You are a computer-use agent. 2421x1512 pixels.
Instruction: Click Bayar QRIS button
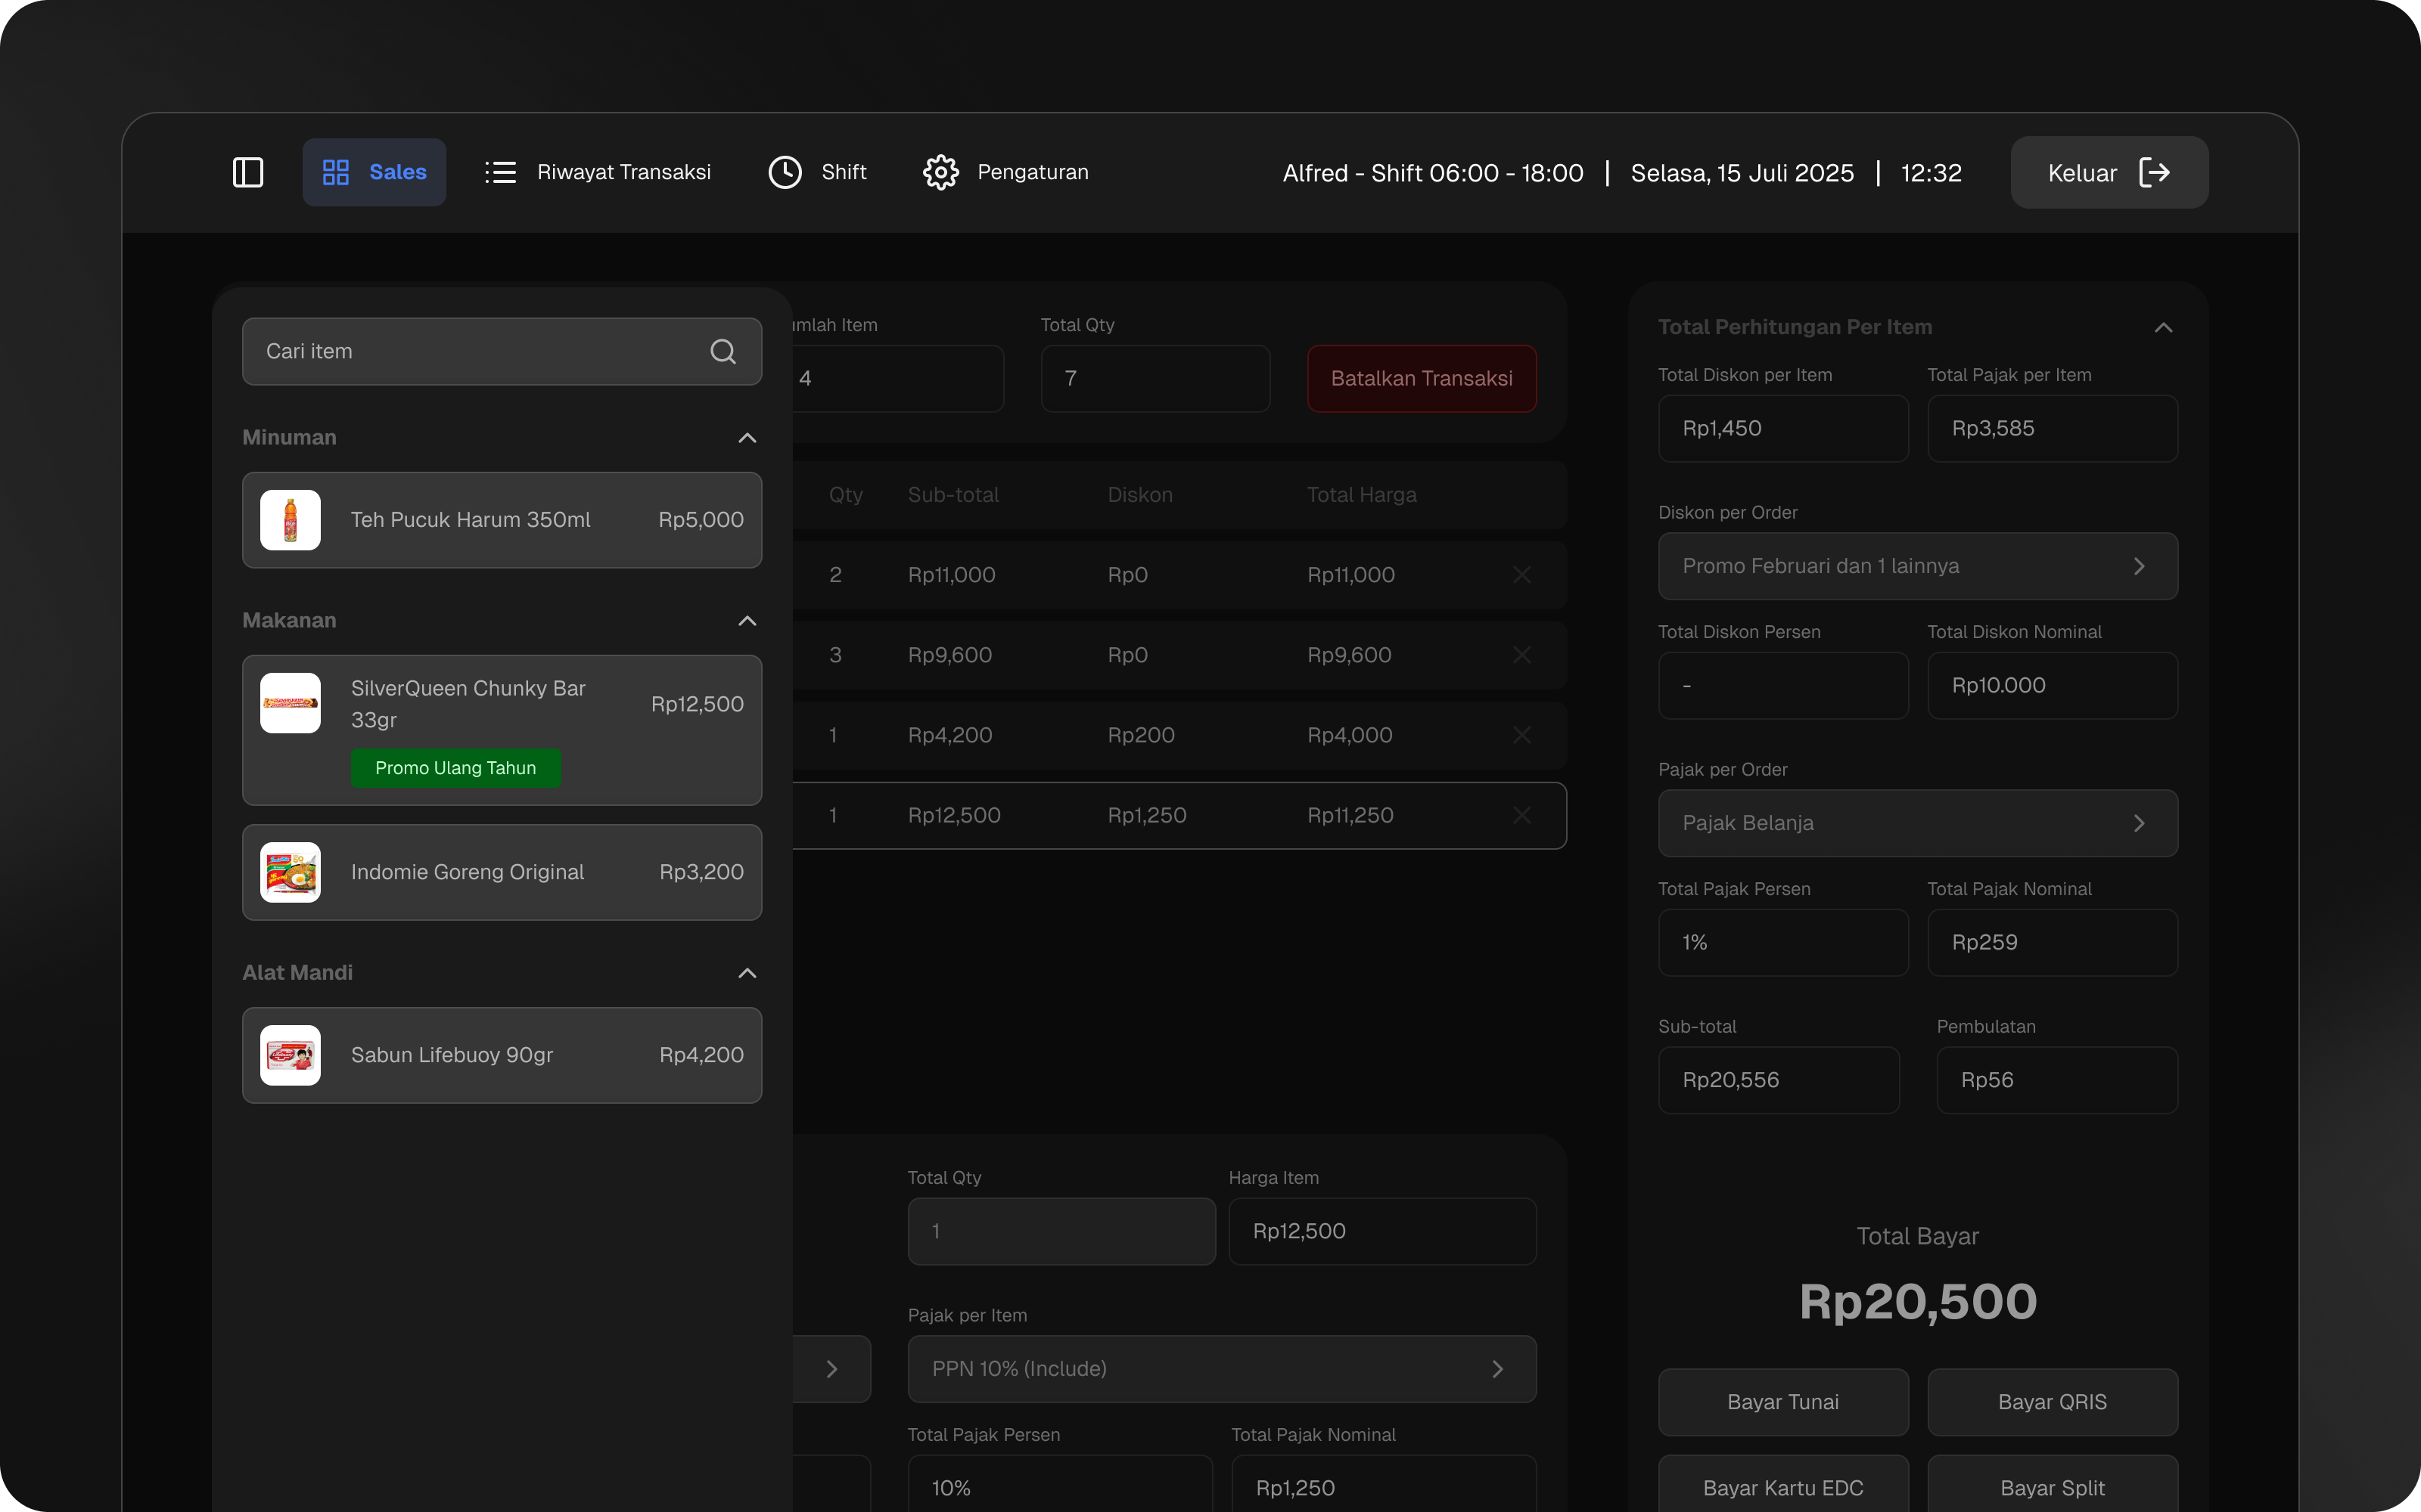point(2052,1402)
